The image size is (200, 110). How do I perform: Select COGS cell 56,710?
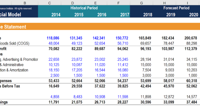pos(123,43)
